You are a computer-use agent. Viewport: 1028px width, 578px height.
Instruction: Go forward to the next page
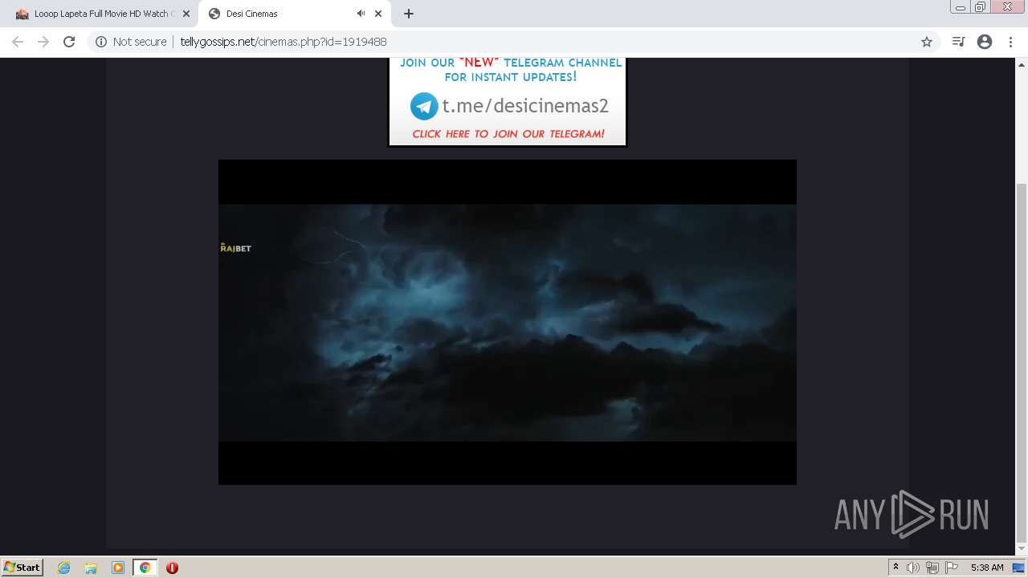point(43,42)
